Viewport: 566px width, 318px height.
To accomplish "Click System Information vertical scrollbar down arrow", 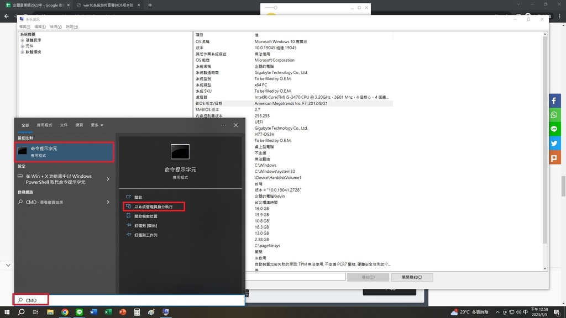I will (544, 269).
